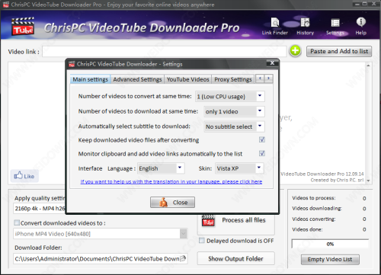381x275 pixels.
Task: Click the app icon in main title bar
Action: pyautogui.click(x=5, y=5)
